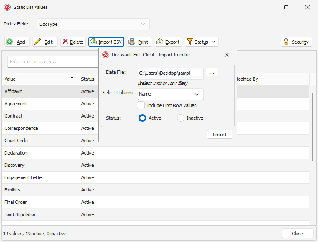318x242 pixels.
Task: Click the Enter text to search box
Action: tap(53, 62)
